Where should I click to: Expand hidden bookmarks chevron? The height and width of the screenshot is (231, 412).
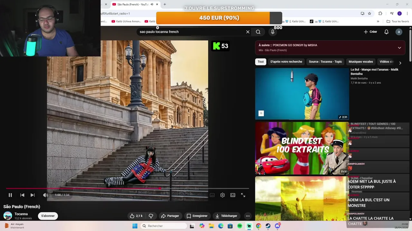coord(378,21)
